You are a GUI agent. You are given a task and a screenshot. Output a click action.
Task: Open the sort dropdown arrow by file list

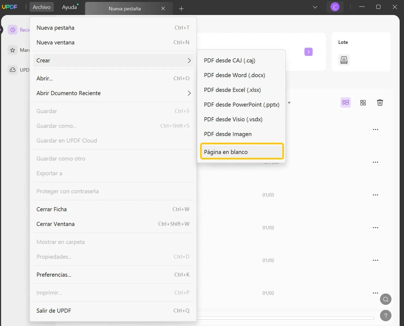tap(289, 103)
